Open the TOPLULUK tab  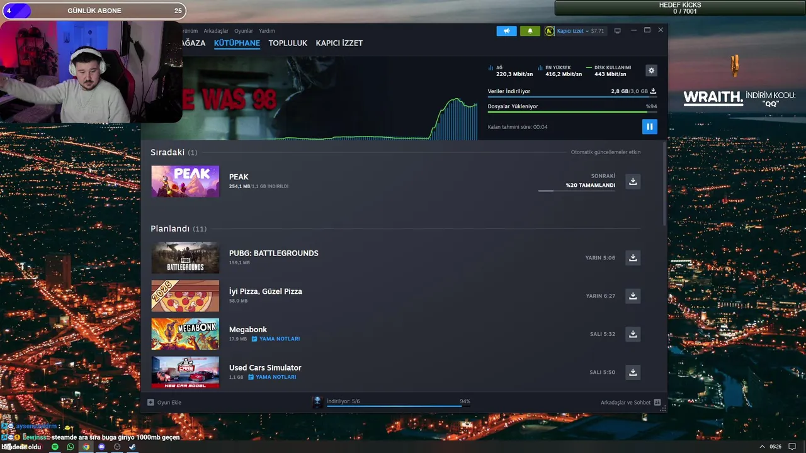[x=288, y=43]
